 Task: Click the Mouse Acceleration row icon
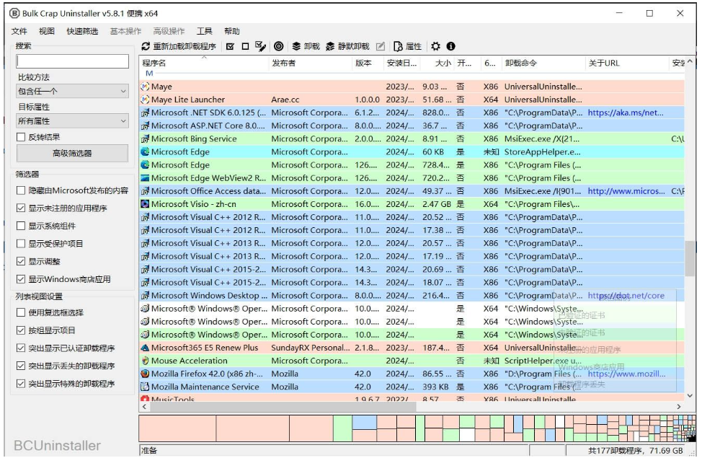(x=145, y=361)
